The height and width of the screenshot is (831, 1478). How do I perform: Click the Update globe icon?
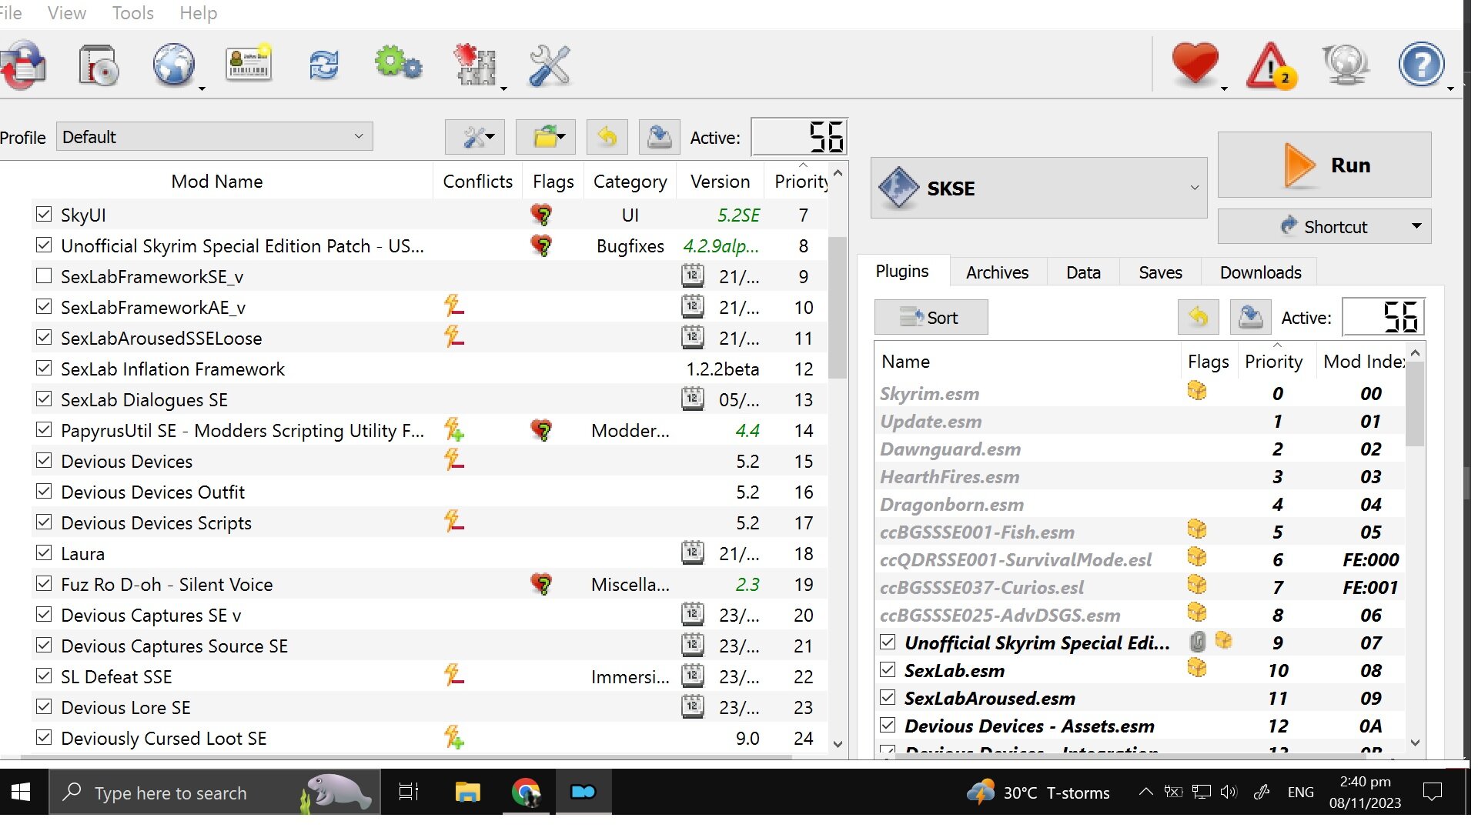tap(1346, 65)
